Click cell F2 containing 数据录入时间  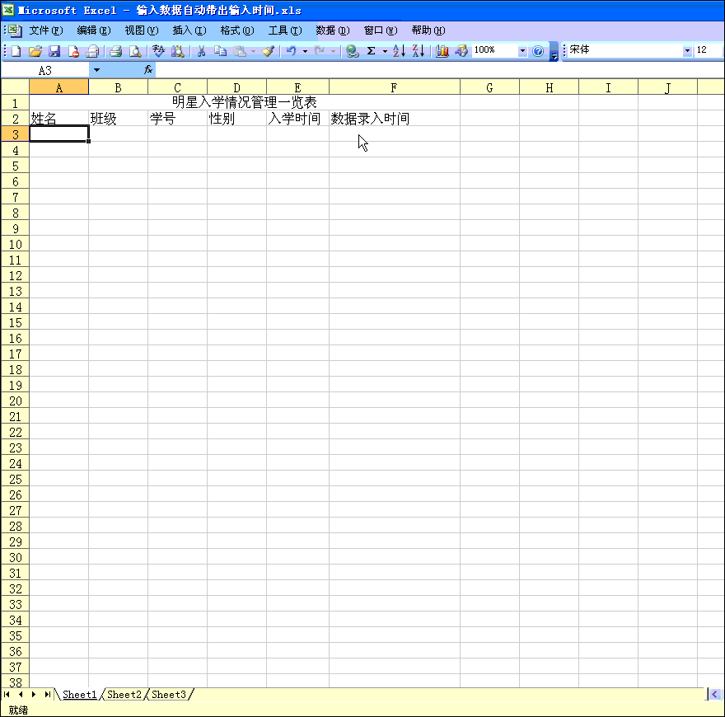[394, 119]
